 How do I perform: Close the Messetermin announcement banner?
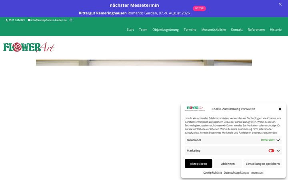[x=280, y=4]
